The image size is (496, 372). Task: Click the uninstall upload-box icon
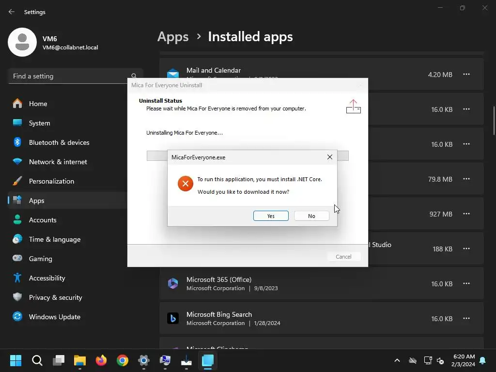(x=353, y=107)
